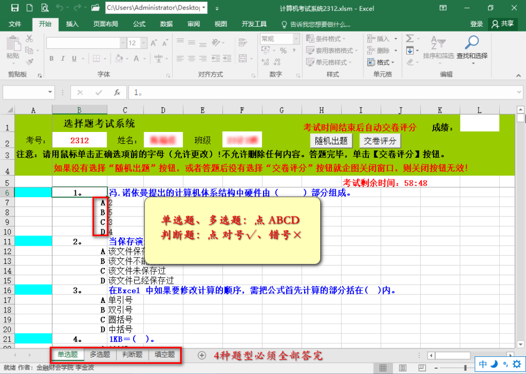
Task: Open the font name dropdown
Action: (x=123, y=43)
